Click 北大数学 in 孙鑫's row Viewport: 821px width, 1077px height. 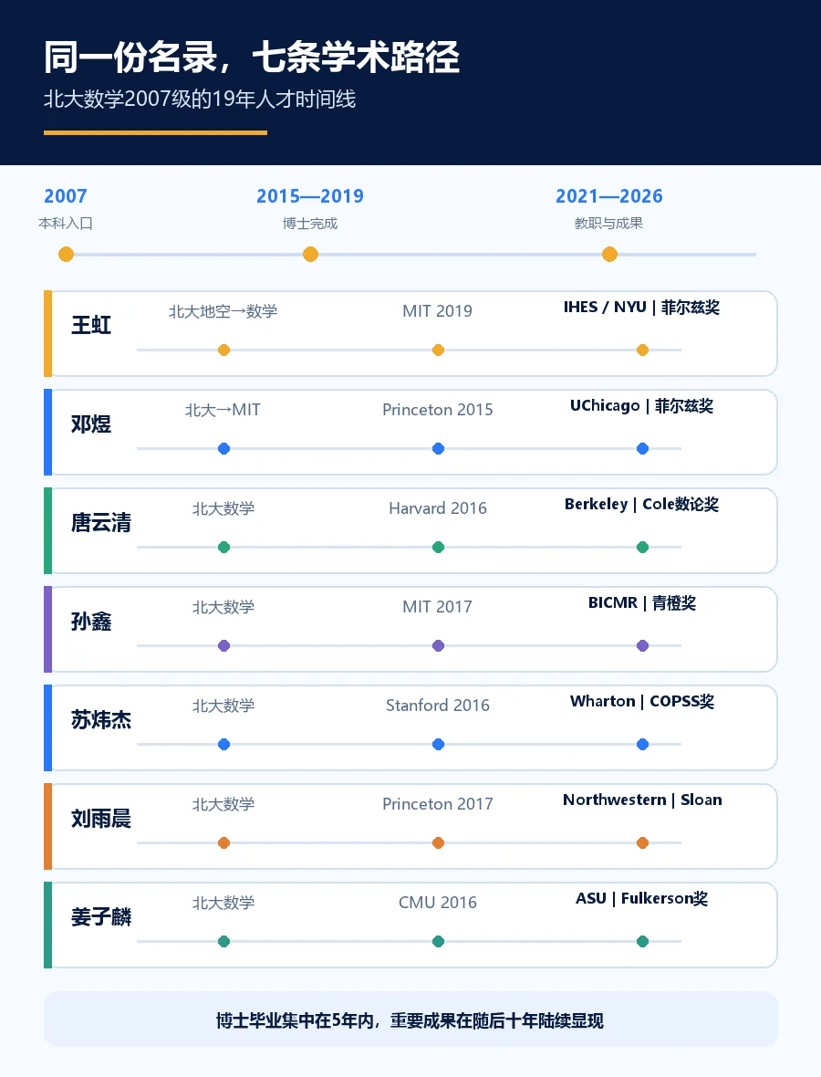coord(223,607)
